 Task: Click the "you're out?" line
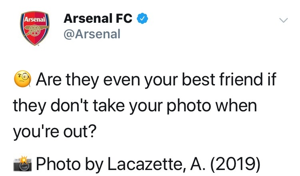point(55,132)
